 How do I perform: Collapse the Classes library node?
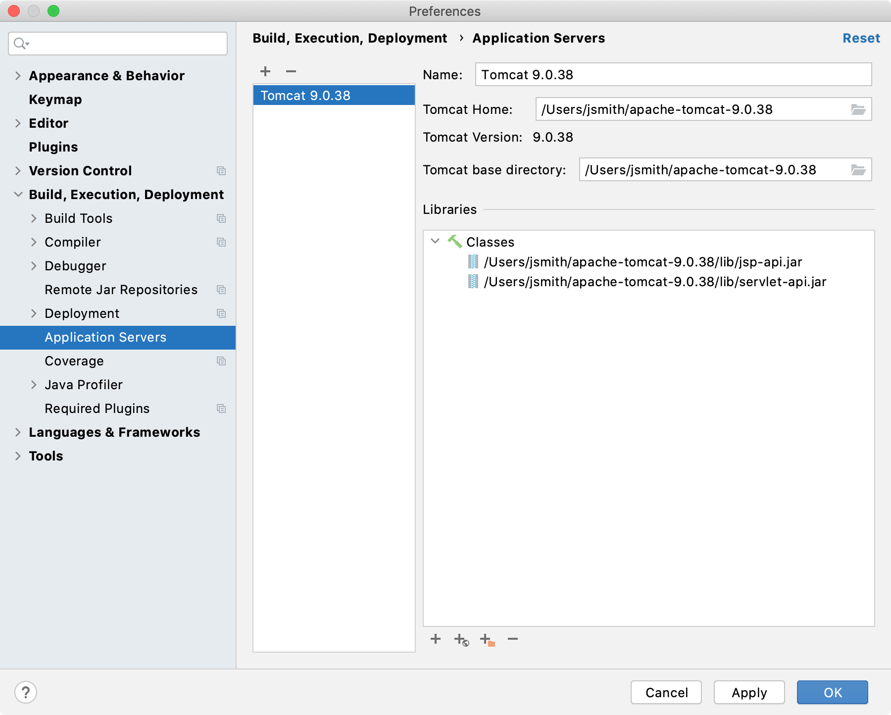tap(435, 242)
